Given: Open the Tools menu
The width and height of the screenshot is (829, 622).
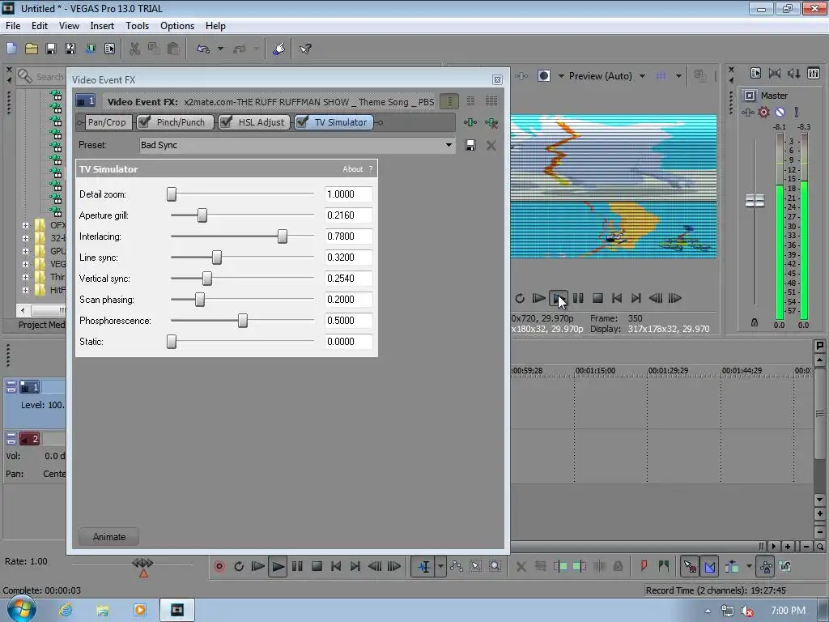Looking at the screenshot, I should coord(137,25).
